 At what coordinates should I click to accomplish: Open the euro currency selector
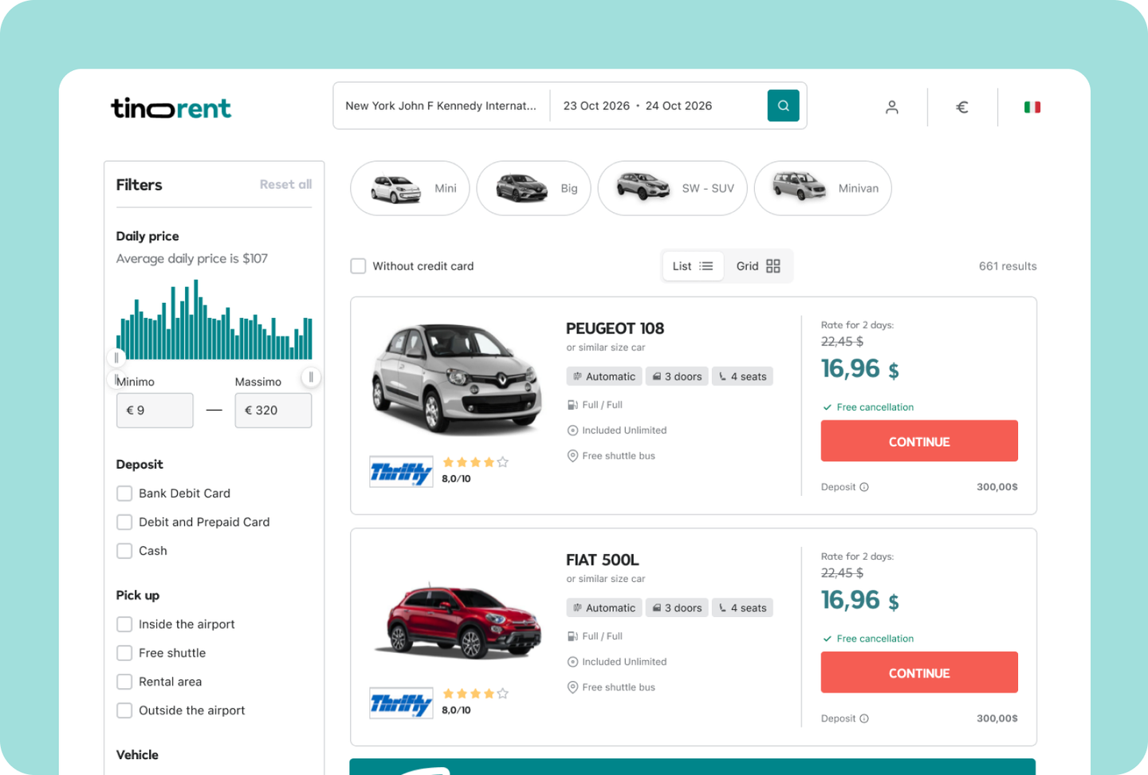[x=962, y=107]
